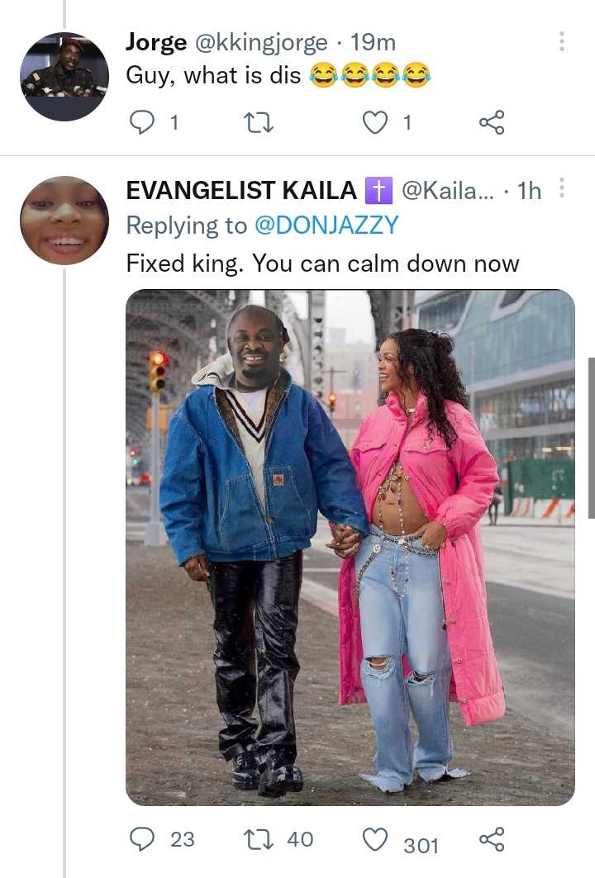The width and height of the screenshot is (595, 878).
Task: Open the EVANGELIST KAILA display name
Action: [x=241, y=190]
